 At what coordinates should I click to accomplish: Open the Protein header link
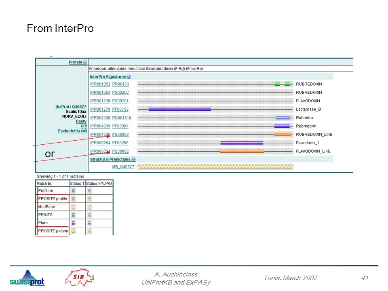click(x=75, y=62)
